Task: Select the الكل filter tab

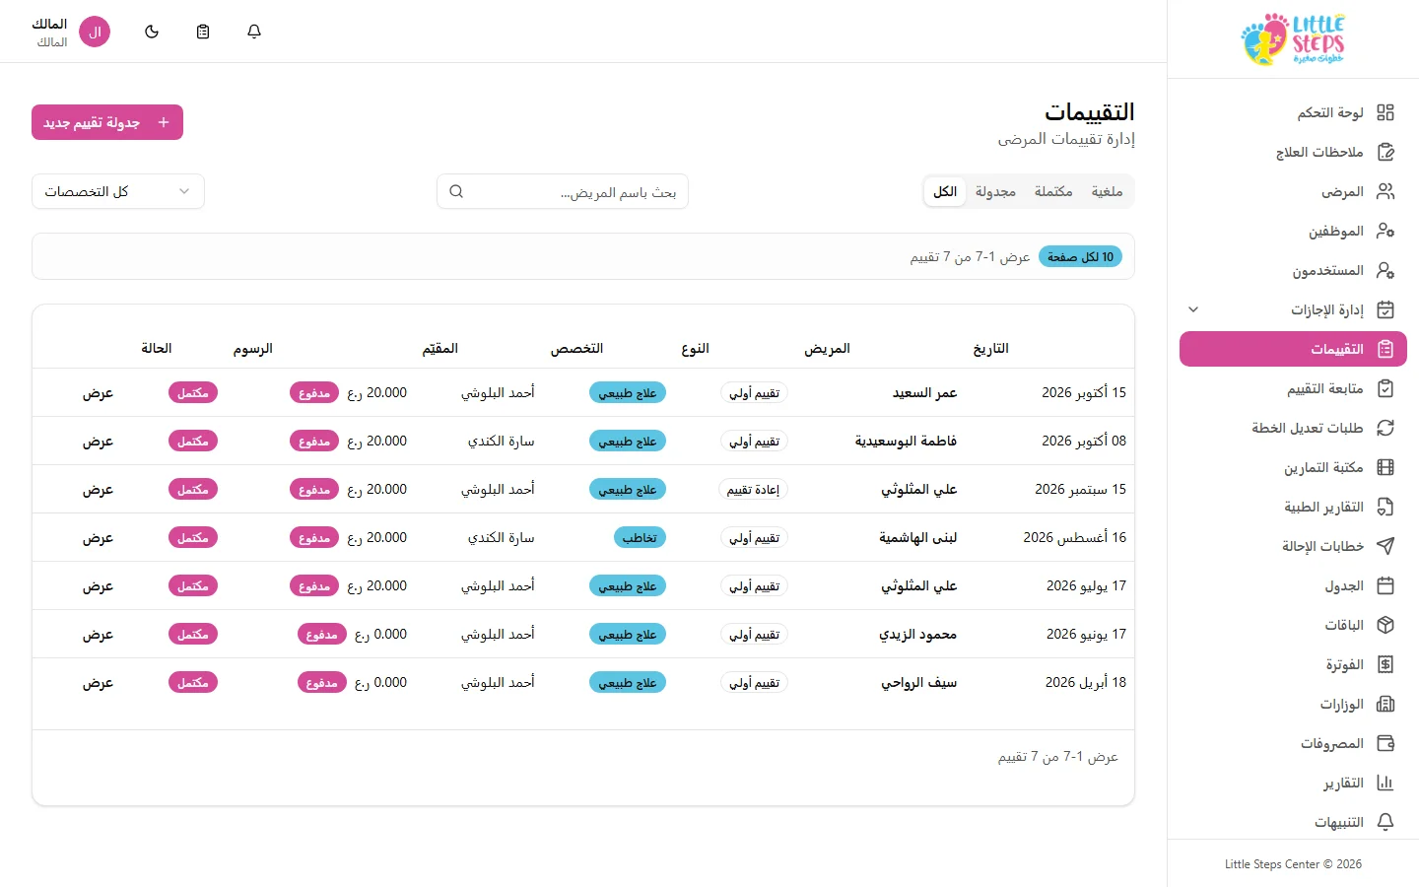Action: 945,191
